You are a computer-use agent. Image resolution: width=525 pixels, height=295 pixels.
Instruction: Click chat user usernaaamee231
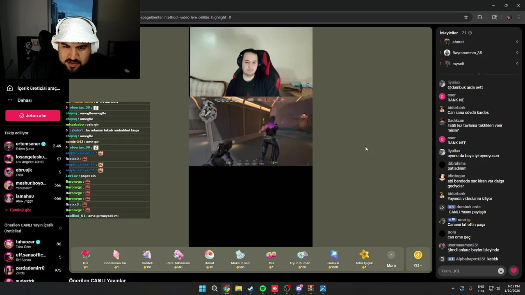point(463,245)
